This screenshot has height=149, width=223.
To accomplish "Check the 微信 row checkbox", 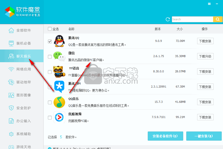I will (50, 57).
